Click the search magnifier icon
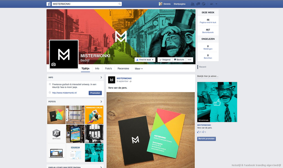The image size is (283, 168). click(x=119, y=4)
